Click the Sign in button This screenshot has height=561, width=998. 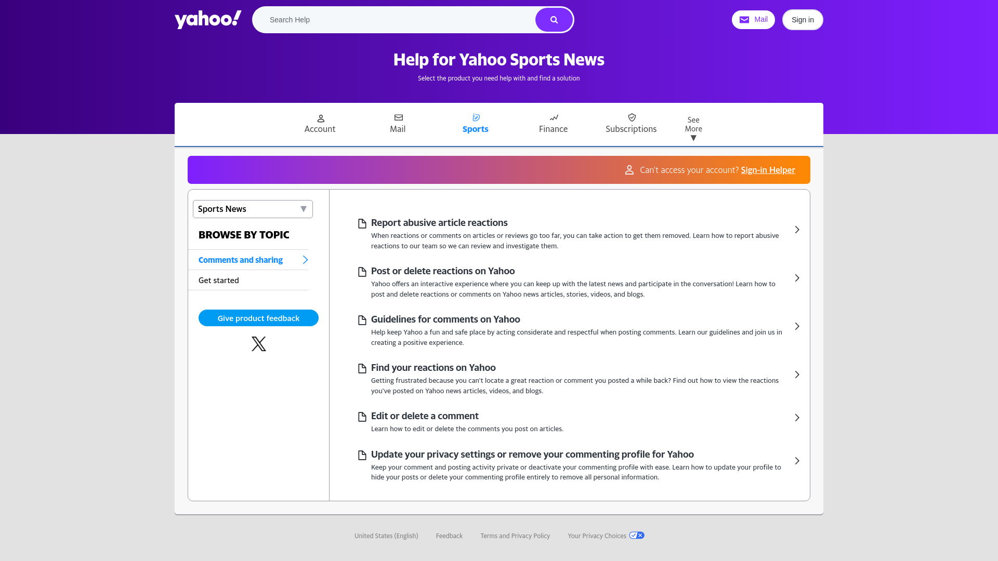(x=803, y=20)
